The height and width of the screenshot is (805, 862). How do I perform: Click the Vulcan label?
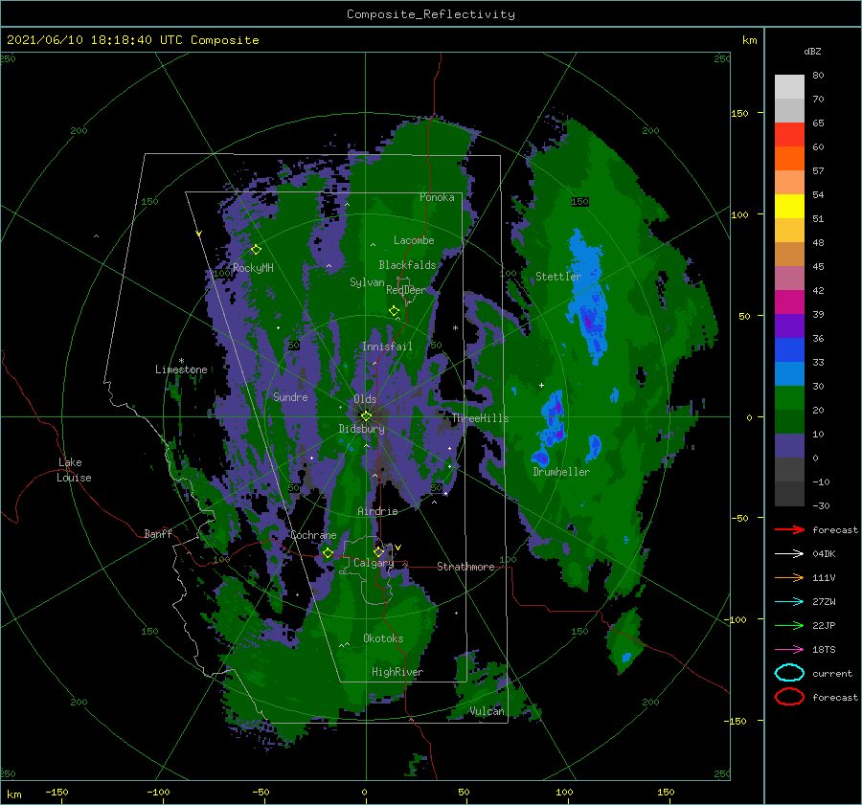(487, 711)
